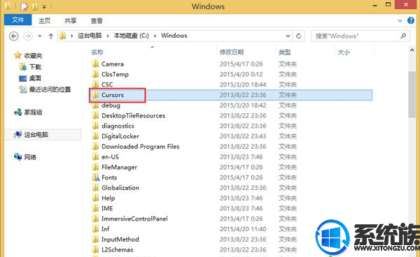Open 下载 in the navigation pane

[x=35, y=67]
